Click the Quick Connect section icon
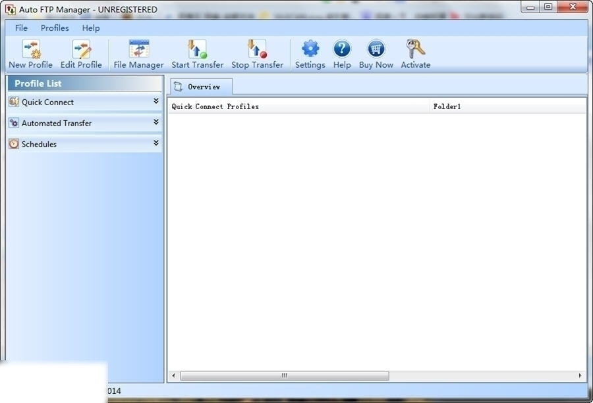 [14, 102]
